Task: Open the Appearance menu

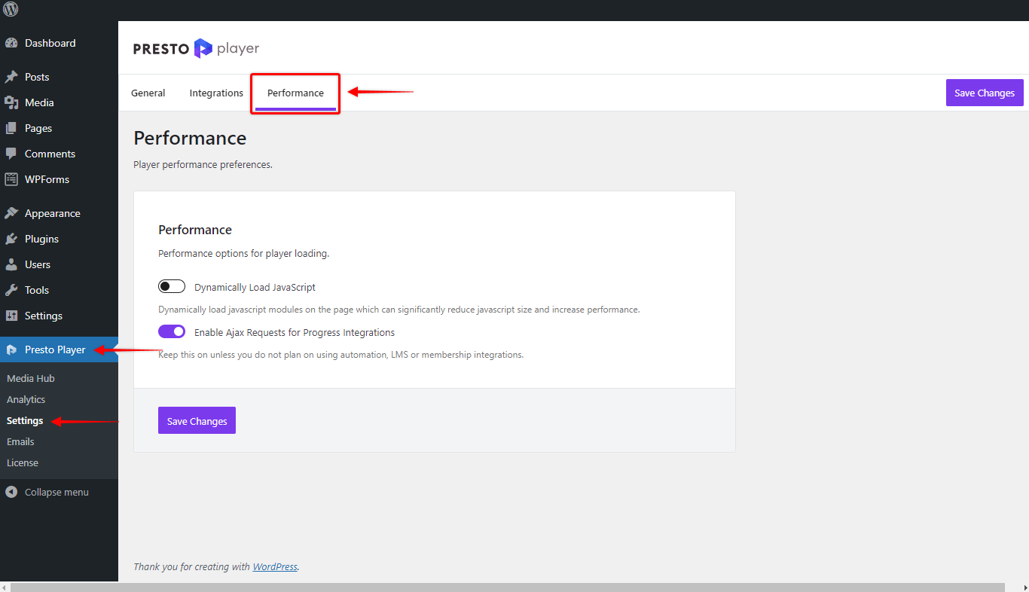Action: coord(59,213)
